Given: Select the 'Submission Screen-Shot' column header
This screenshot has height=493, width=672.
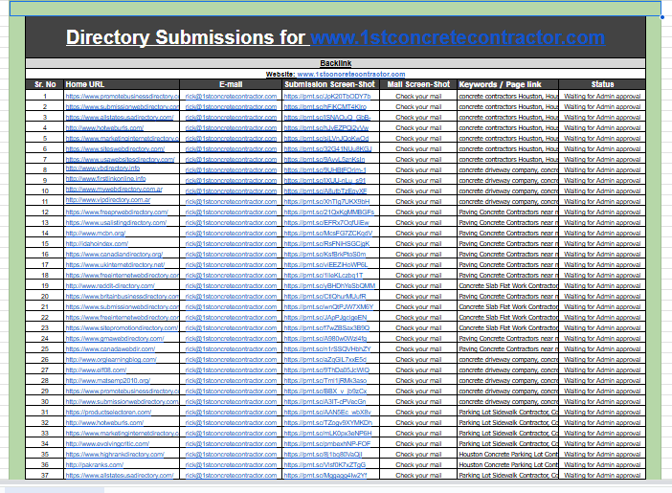Looking at the screenshot, I should [x=329, y=84].
